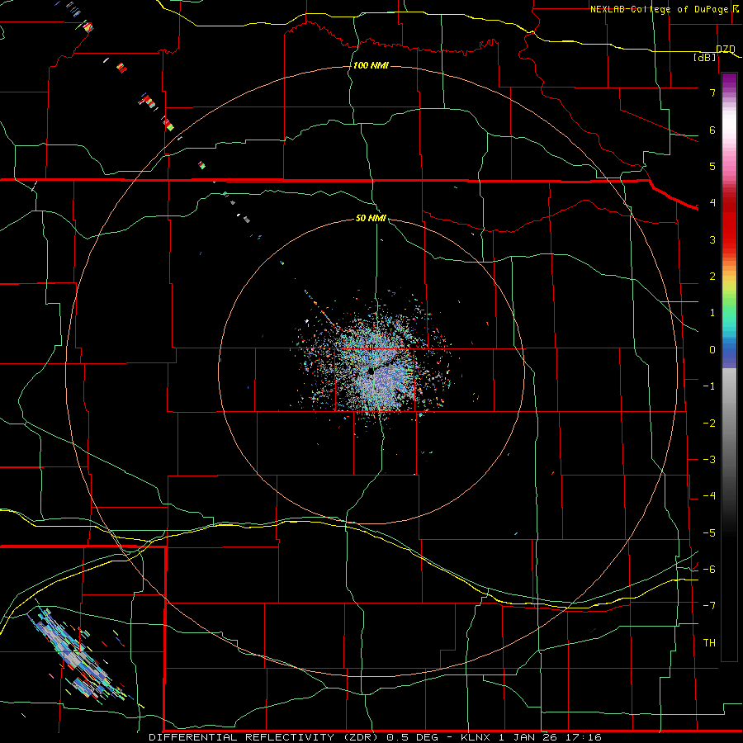Select the -4 value on ZDR scale
743x743 pixels.
tap(709, 496)
